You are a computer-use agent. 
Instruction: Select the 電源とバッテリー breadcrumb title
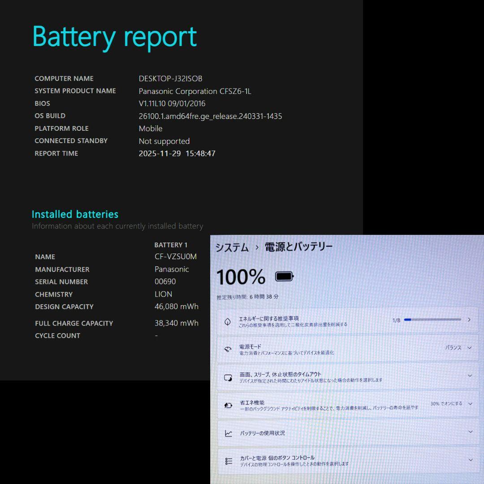coord(298,247)
